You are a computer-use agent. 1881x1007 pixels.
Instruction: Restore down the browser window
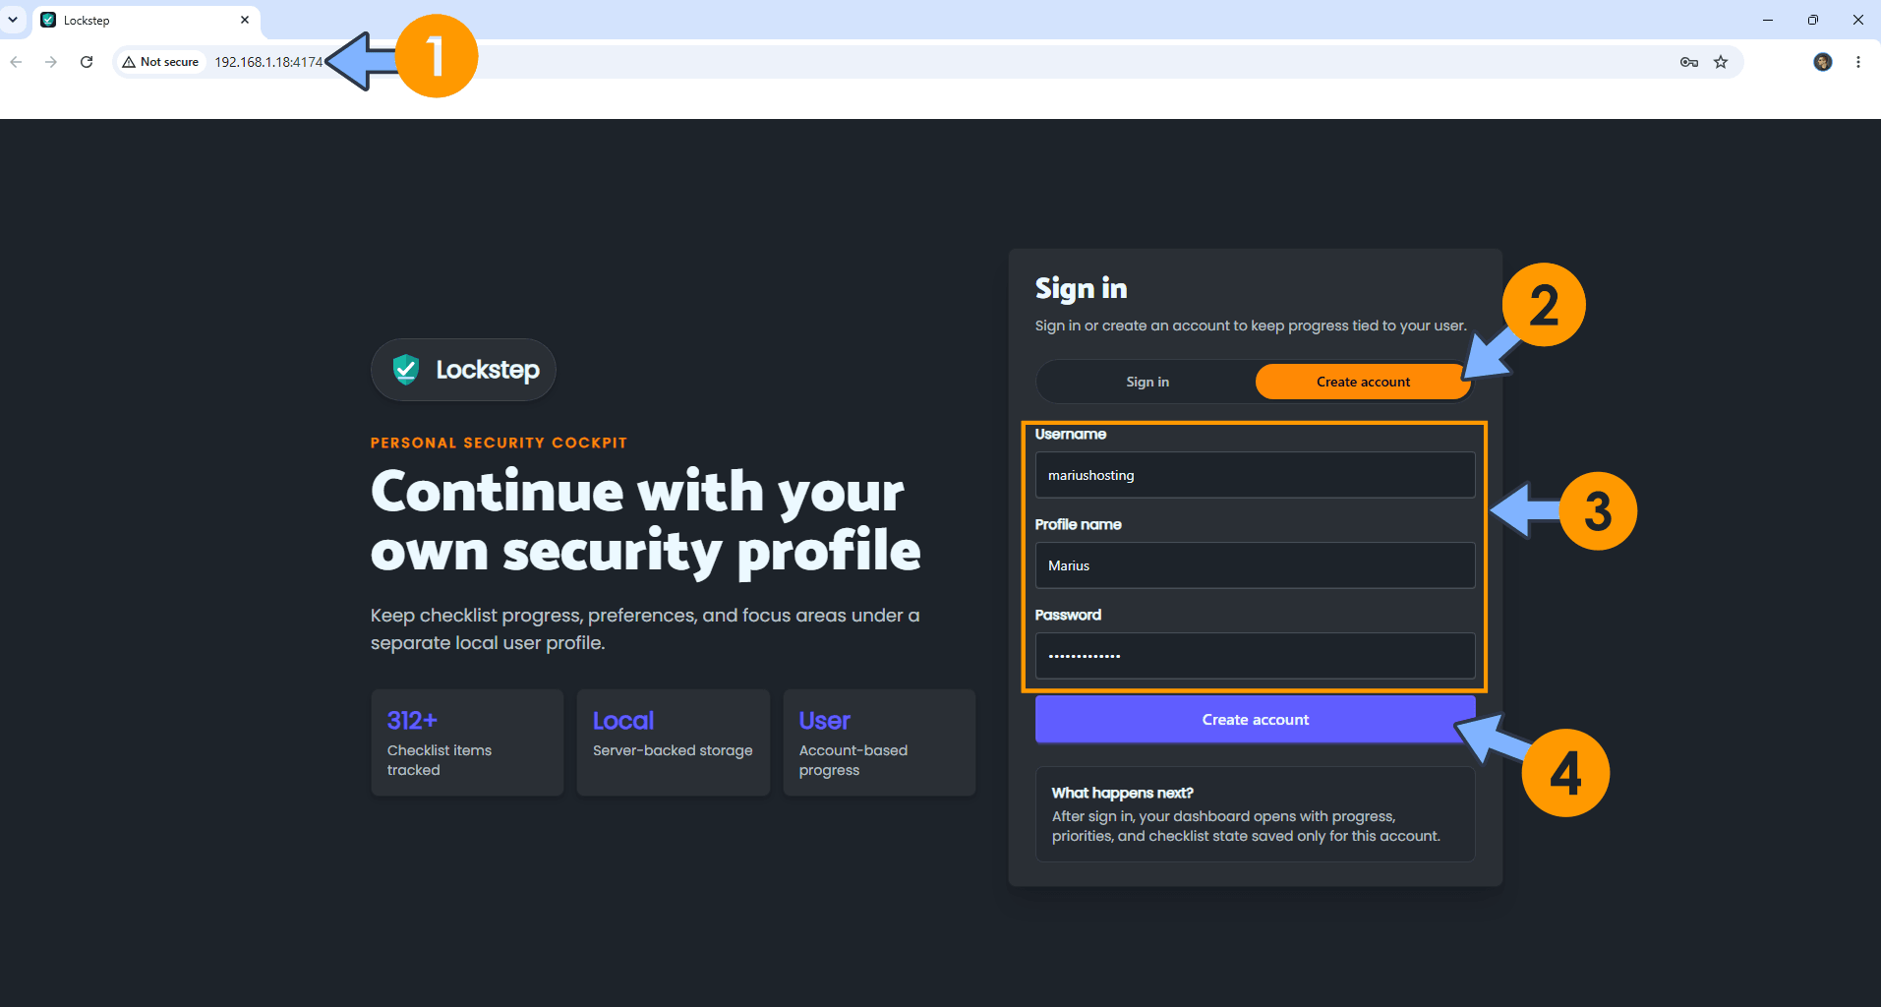tap(1813, 20)
